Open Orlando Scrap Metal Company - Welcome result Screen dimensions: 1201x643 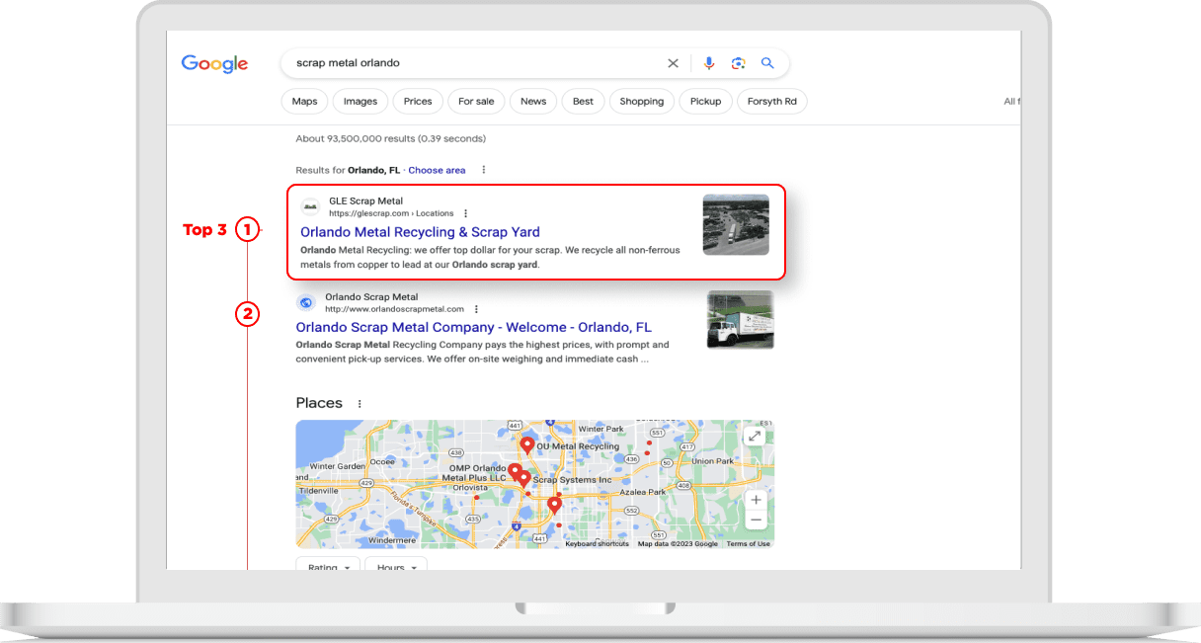[x=474, y=327]
